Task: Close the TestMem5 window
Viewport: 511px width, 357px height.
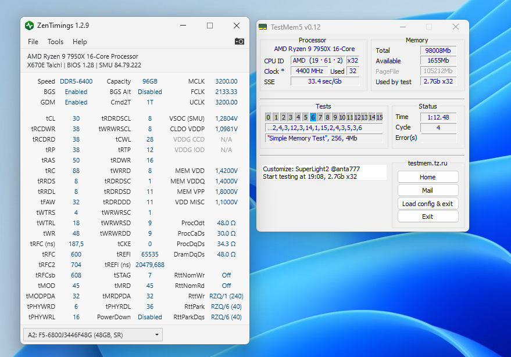Action: (456, 27)
